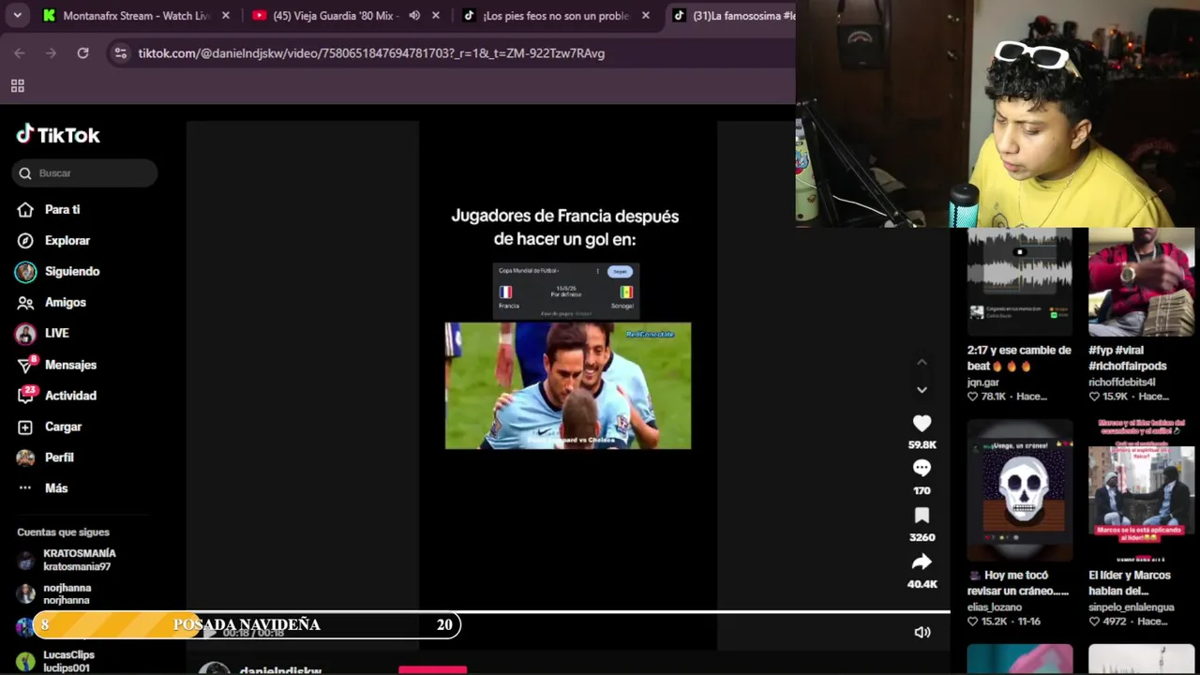
Task: Click the browser forward arrow
Action: pyautogui.click(x=52, y=53)
